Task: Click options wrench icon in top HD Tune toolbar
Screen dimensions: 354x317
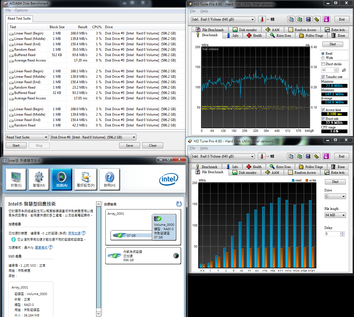Action: (317, 19)
